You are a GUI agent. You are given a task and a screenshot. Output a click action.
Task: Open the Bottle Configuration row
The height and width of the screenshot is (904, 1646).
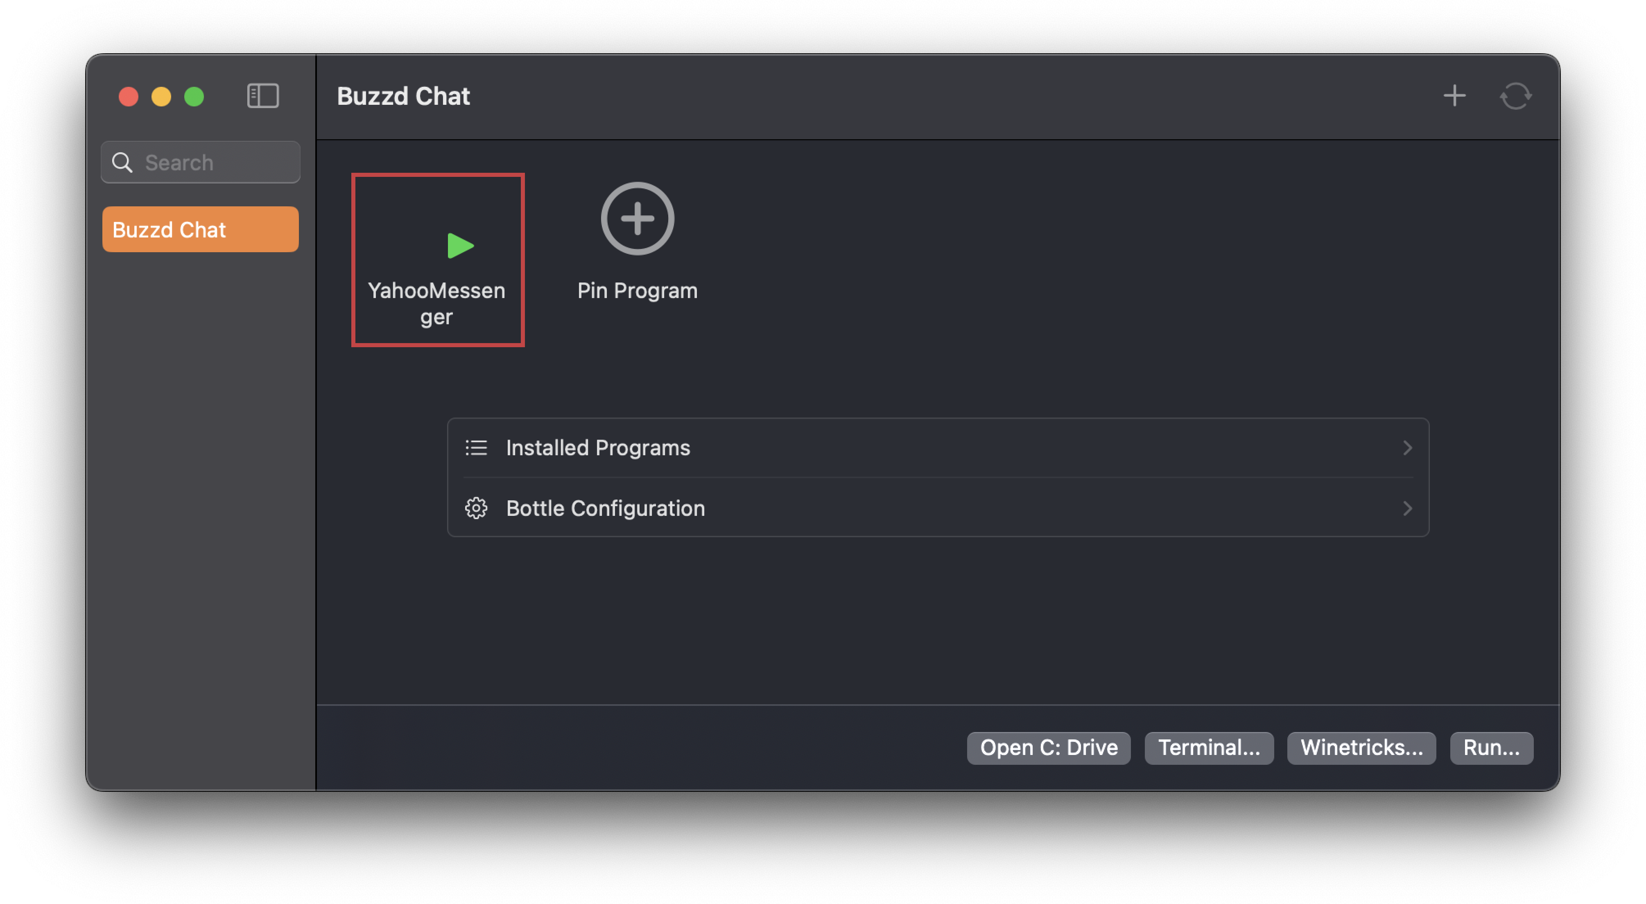point(938,508)
